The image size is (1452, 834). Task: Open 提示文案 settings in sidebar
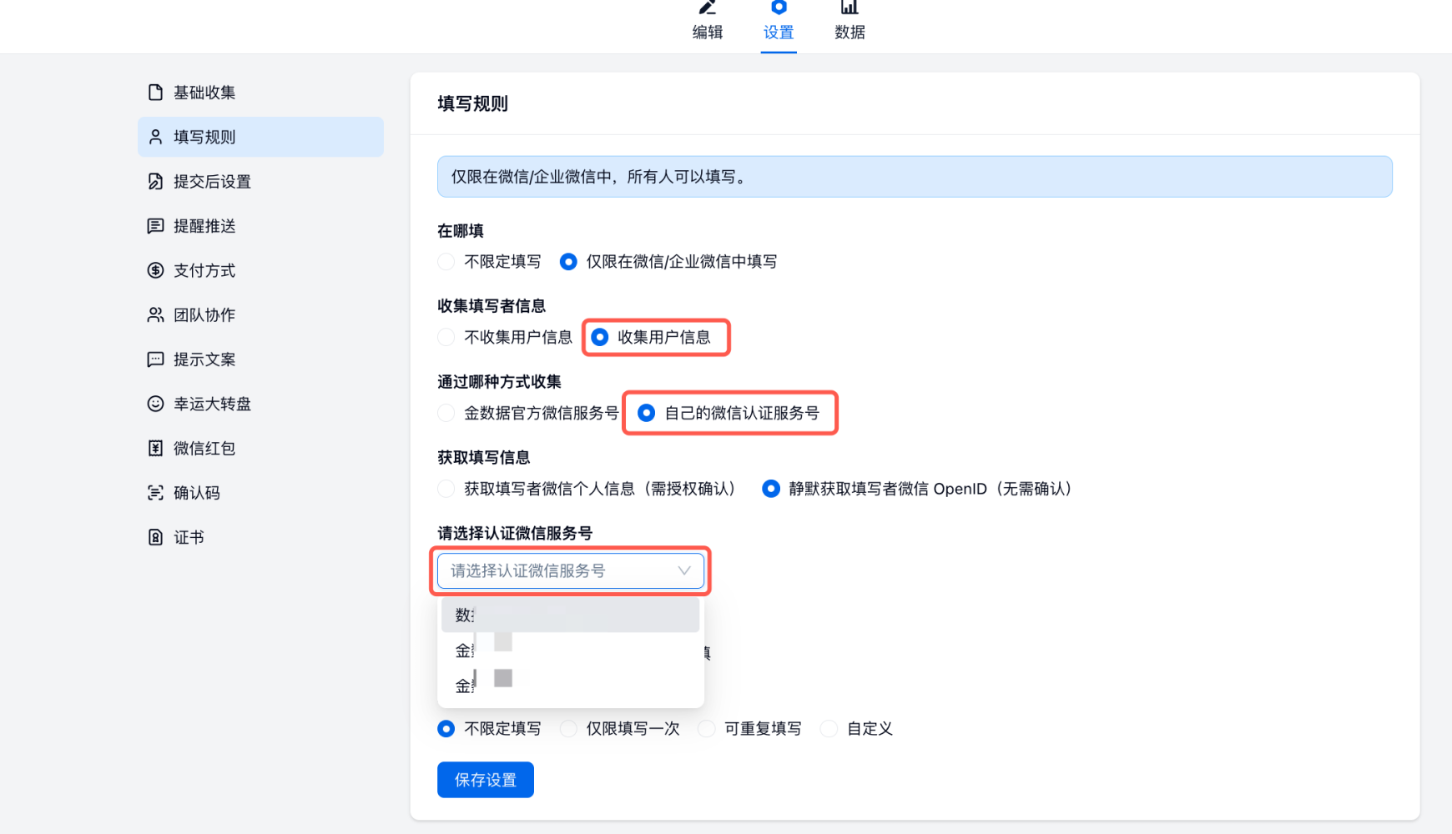204,359
